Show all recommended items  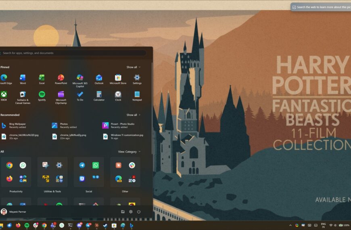pyautogui.click(x=134, y=115)
